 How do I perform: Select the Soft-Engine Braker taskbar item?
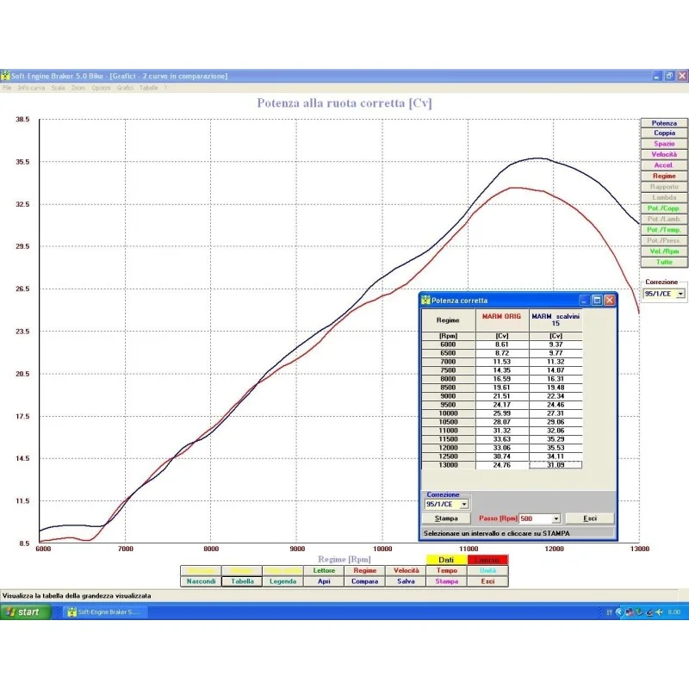point(103,611)
